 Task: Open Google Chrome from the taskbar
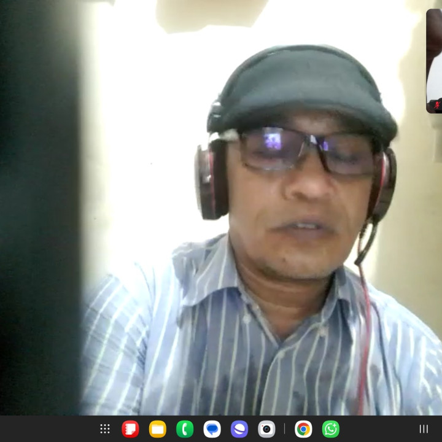(x=303, y=429)
